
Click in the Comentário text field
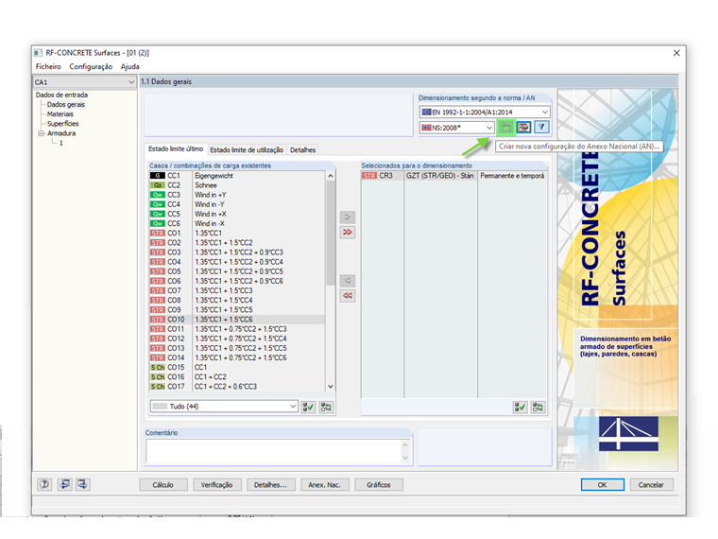(274, 451)
